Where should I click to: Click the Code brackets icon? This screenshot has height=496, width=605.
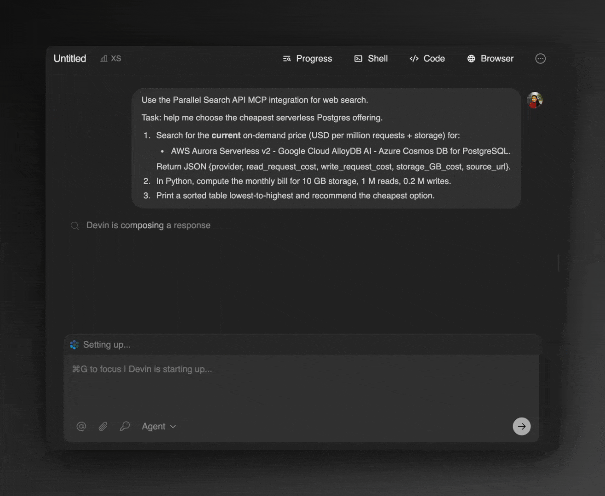tap(413, 58)
